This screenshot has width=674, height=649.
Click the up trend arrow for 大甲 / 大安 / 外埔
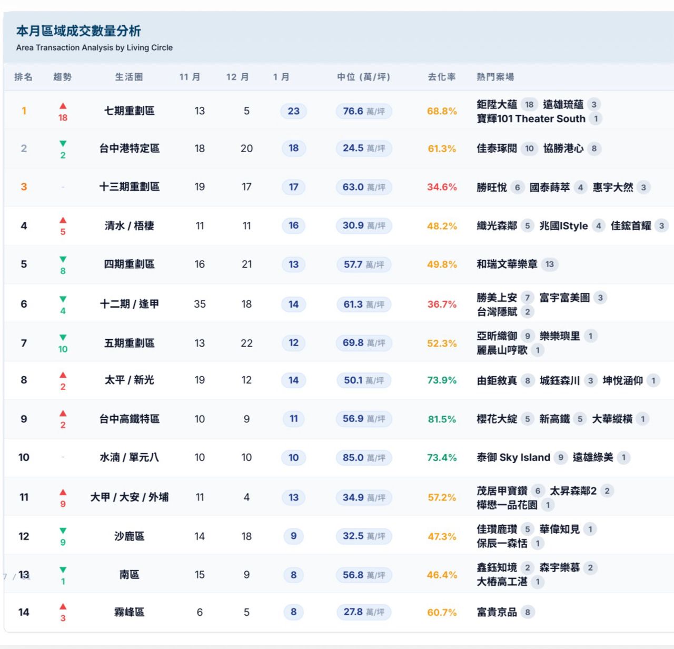click(x=63, y=492)
